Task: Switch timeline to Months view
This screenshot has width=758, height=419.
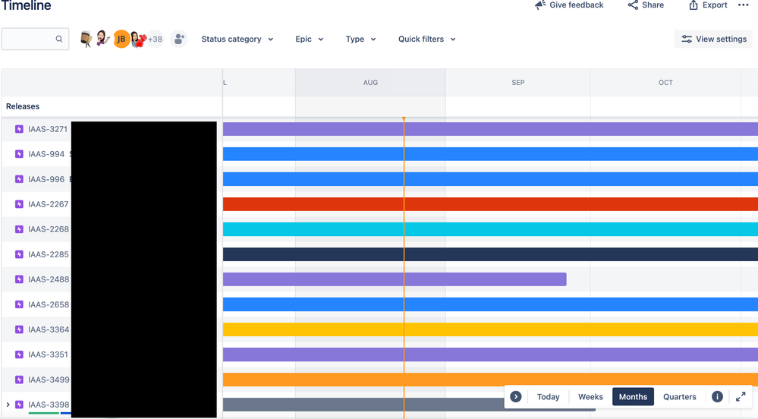Action: pos(633,397)
